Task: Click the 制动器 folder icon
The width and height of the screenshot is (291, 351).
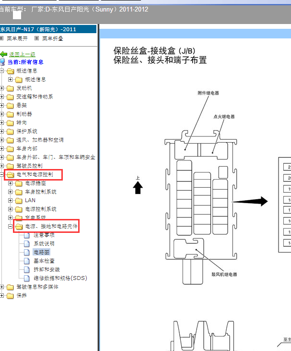Action: [10, 114]
